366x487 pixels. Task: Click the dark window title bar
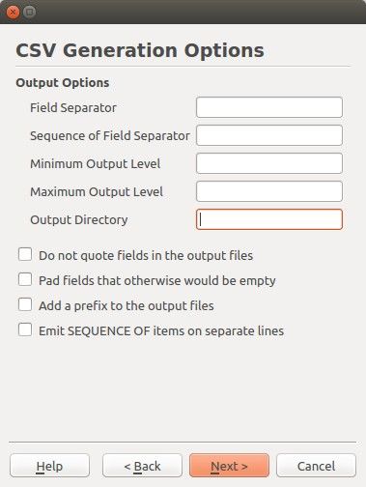coord(200,12)
